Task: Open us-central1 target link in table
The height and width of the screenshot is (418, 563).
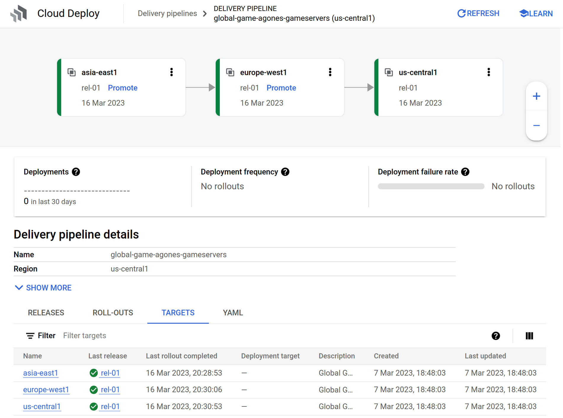Action: (x=42, y=407)
